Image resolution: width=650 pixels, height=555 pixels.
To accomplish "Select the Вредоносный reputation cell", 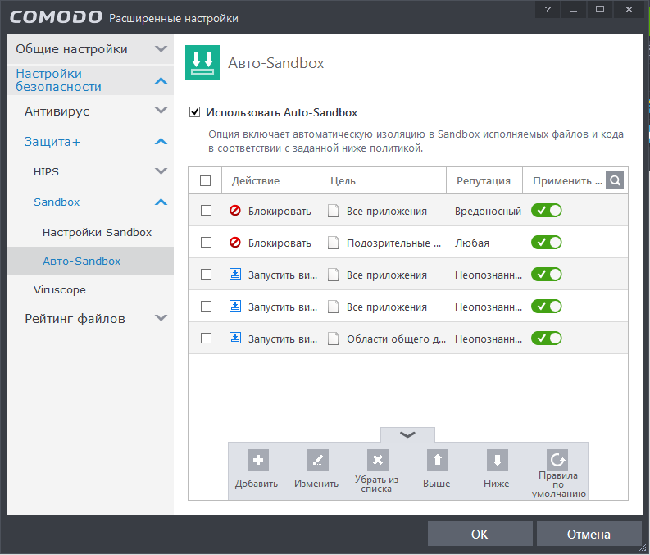I will pyautogui.click(x=488, y=211).
